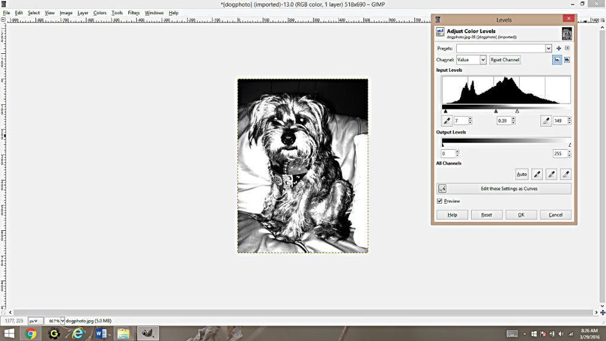The width and height of the screenshot is (606, 341).
Task: Click inside the input level field showing 7
Action: (462, 120)
